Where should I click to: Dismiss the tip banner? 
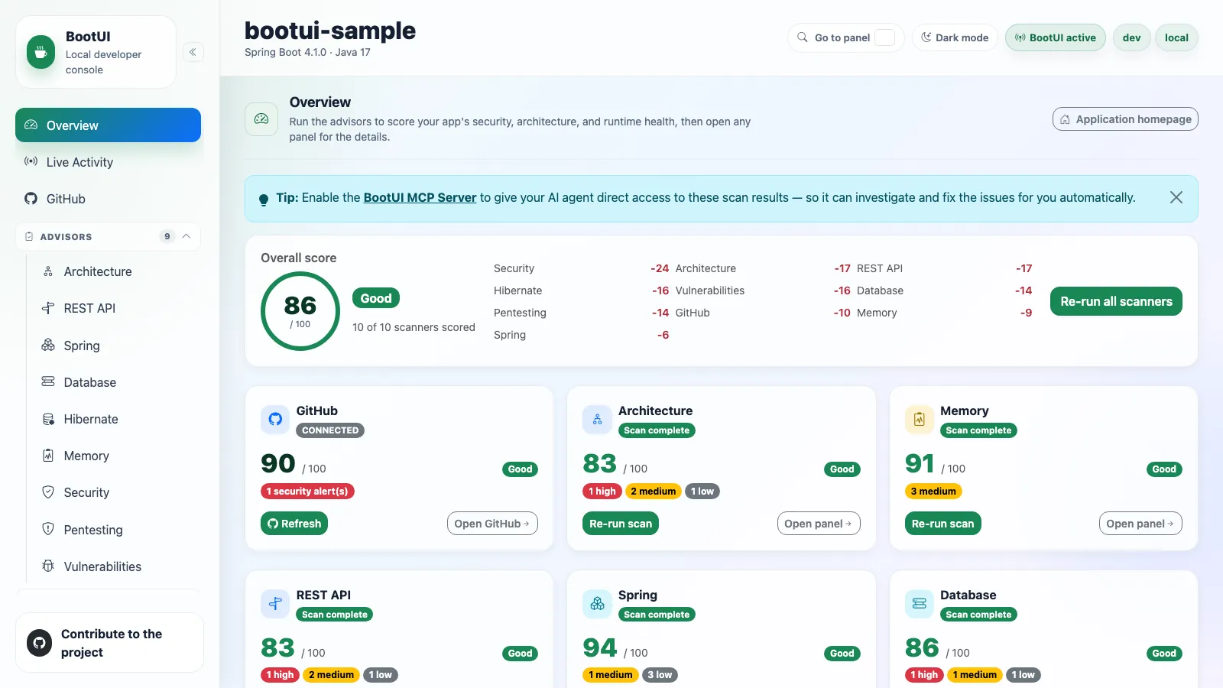pyautogui.click(x=1176, y=197)
